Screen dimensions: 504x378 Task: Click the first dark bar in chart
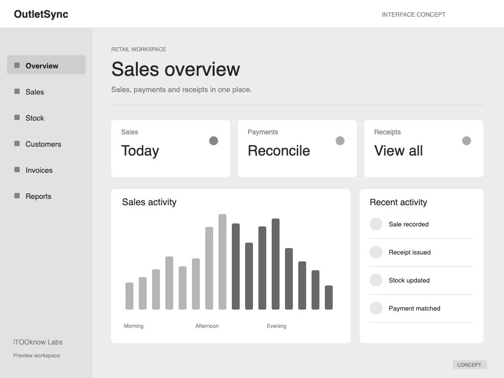[x=236, y=266]
